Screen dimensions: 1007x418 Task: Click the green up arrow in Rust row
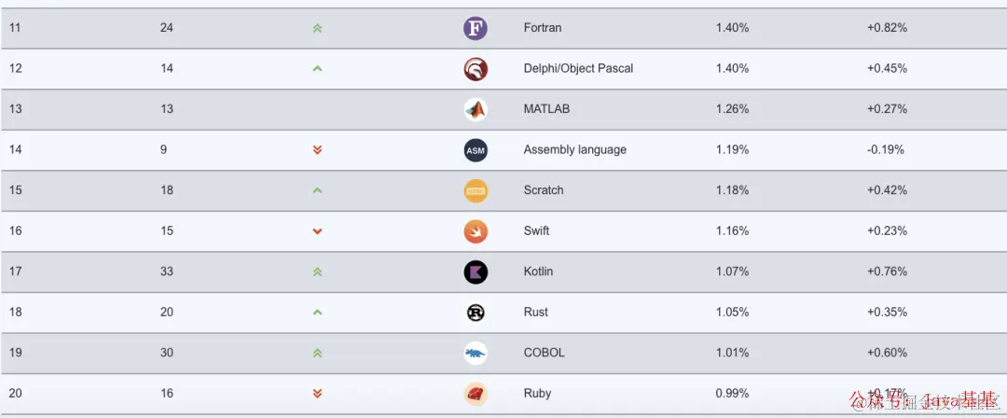click(x=317, y=312)
